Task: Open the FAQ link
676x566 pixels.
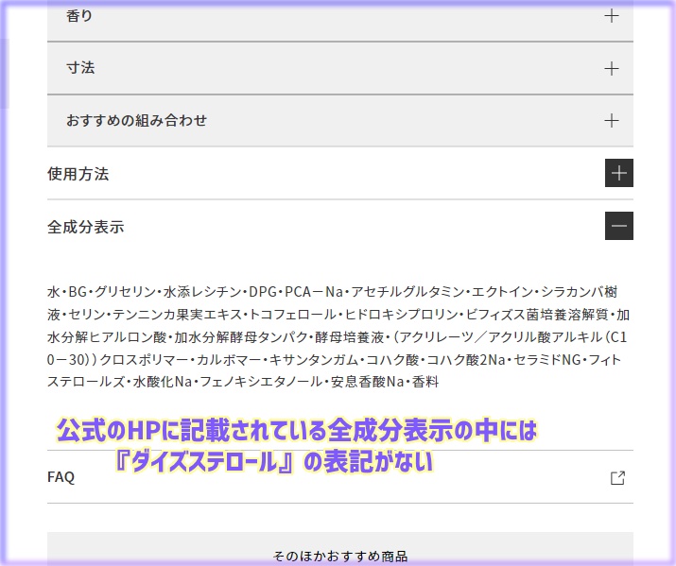Action: click(61, 477)
